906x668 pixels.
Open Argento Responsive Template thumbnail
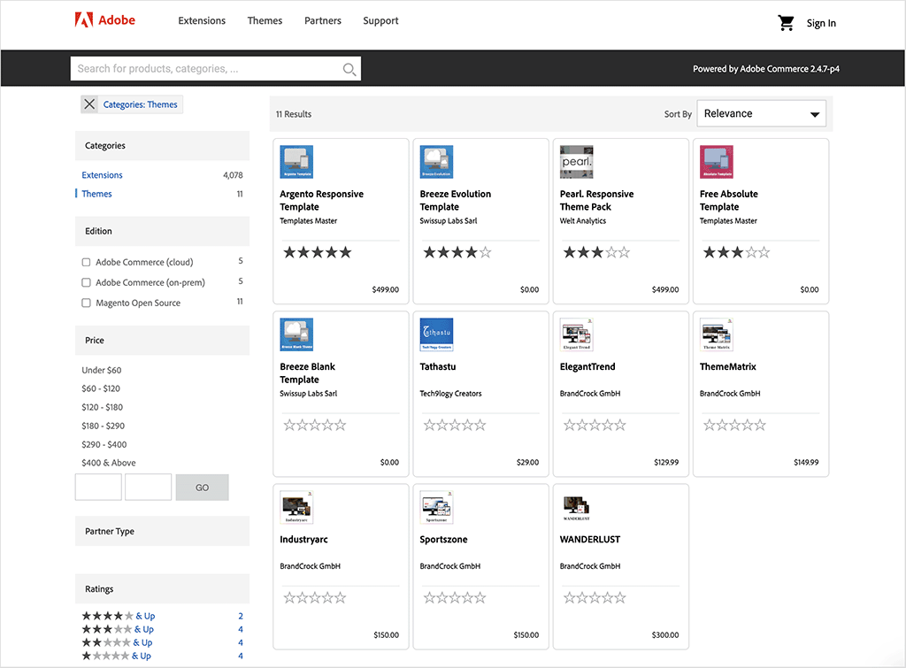[x=296, y=162]
